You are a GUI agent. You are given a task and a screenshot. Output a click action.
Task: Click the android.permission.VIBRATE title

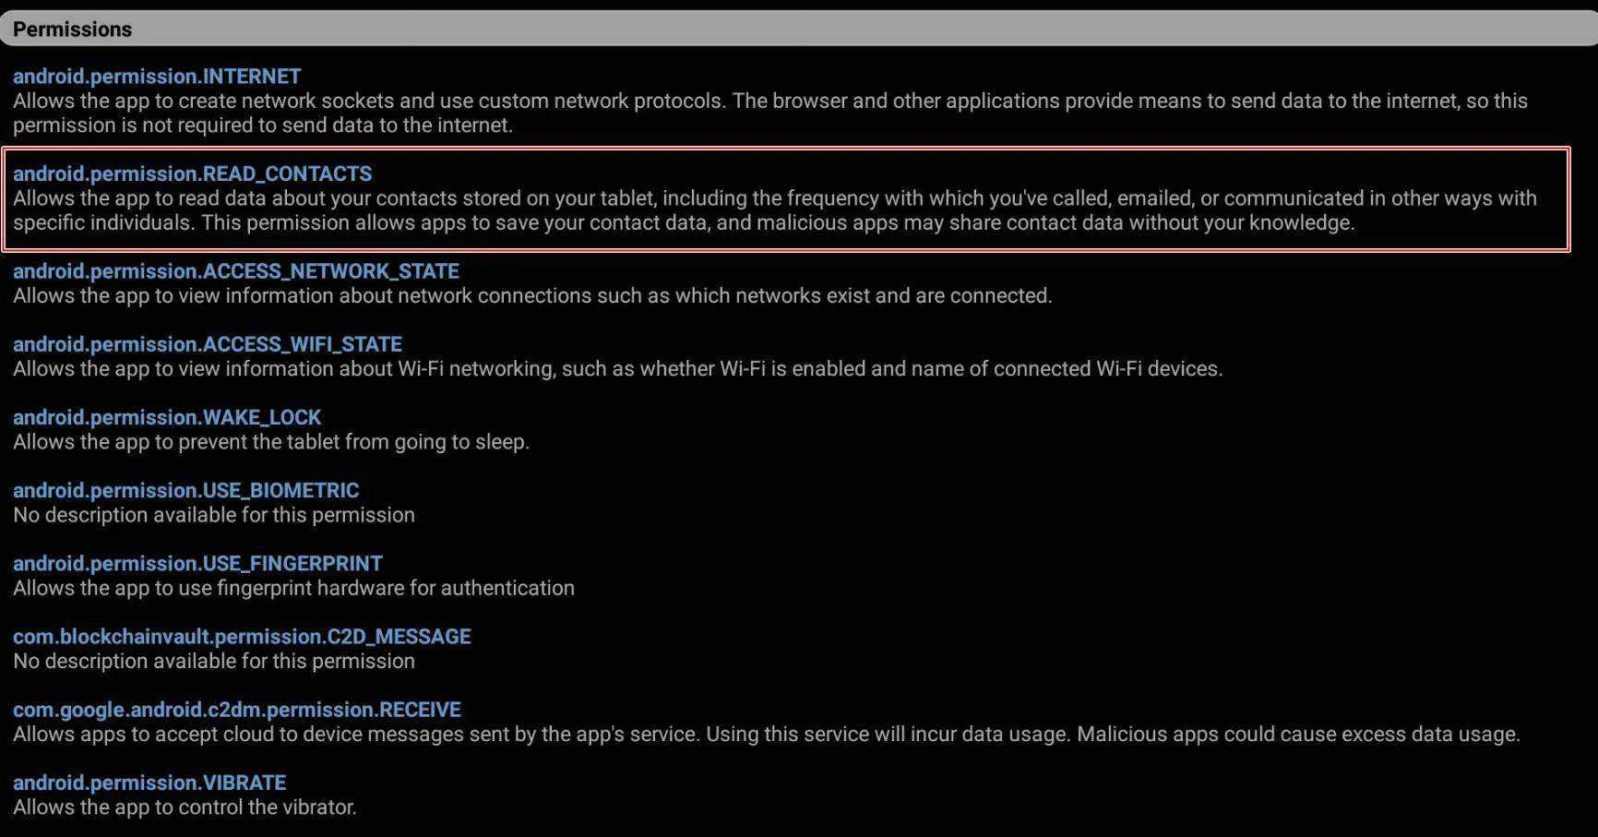(149, 783)
